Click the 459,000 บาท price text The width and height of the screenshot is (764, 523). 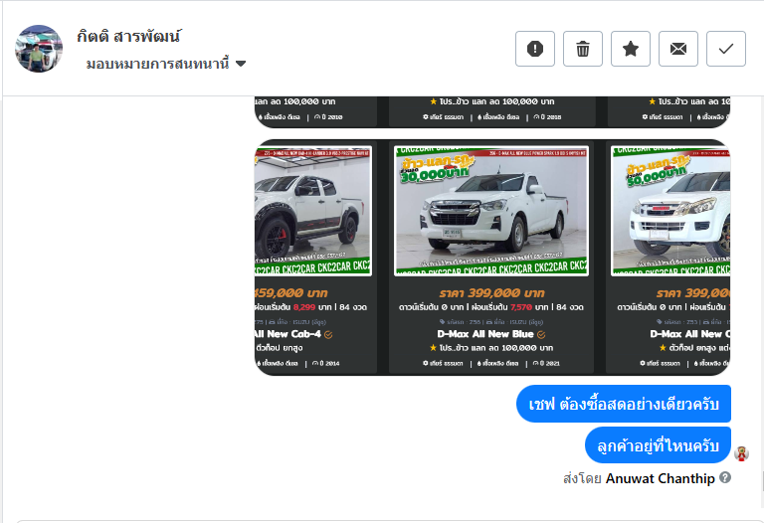(290, 293)
